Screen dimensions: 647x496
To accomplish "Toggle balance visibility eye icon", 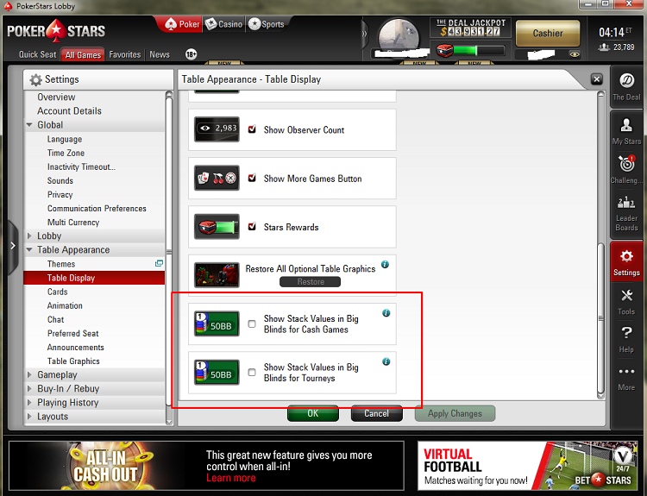I will 575,54.
